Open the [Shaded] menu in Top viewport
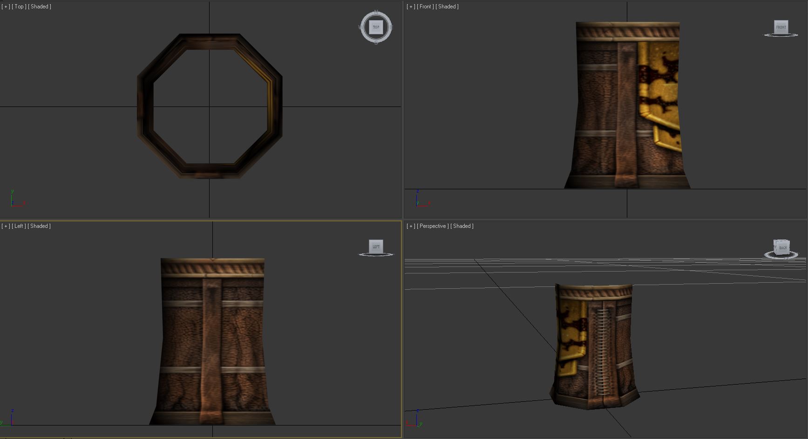The image size is (808, 439). [x=40, y=7]
